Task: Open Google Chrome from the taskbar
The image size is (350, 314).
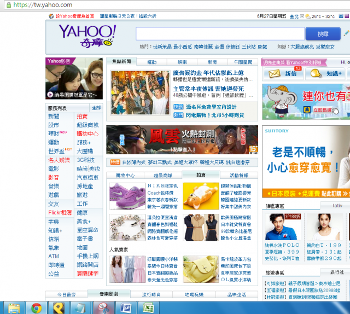Action: [x=37, y=308]
